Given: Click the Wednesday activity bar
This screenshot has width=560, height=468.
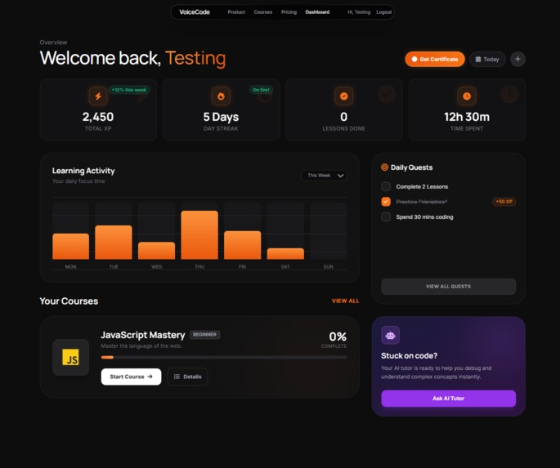Looking at the screenshot, I should coord(156,251).
